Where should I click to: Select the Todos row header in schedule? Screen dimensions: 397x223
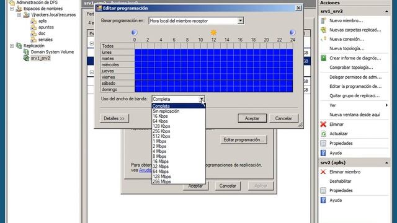117,46
